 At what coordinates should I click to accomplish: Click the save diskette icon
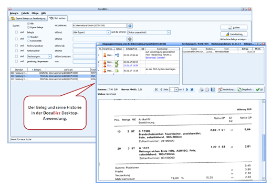pyautogui.click(x=213, y=90)
